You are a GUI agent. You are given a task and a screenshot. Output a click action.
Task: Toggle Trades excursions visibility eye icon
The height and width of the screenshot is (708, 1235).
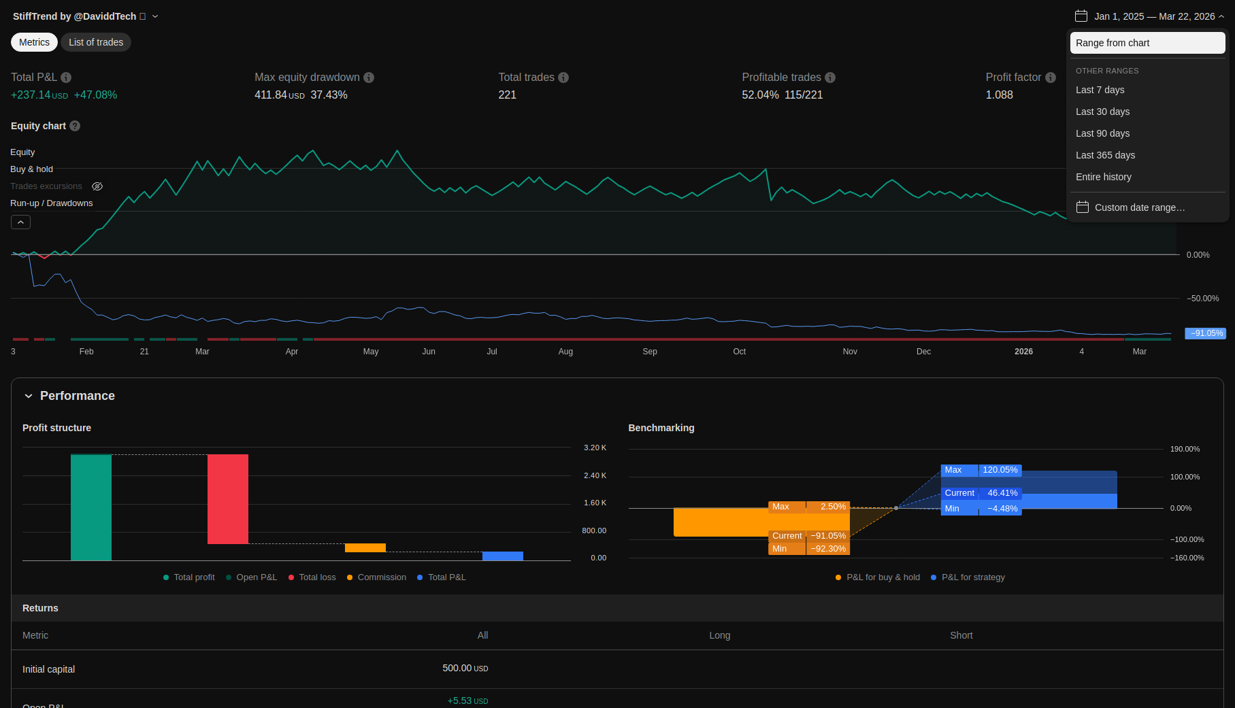(x=97, y=186)
